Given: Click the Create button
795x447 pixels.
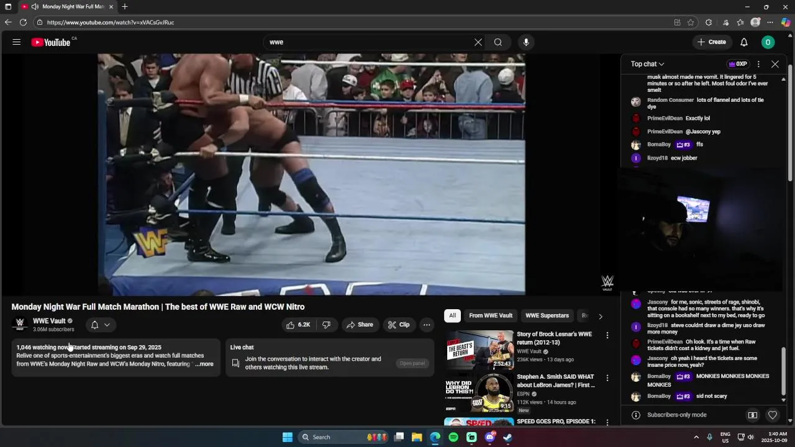Looking at the screenshot, I should (712, 42).
